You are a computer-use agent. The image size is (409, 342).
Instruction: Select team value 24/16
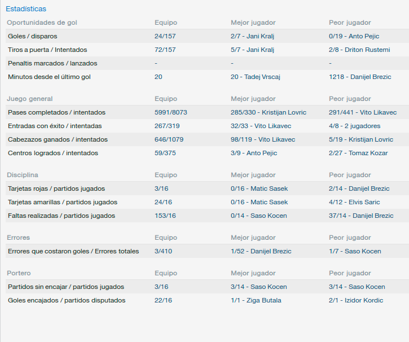coord(163,202)
